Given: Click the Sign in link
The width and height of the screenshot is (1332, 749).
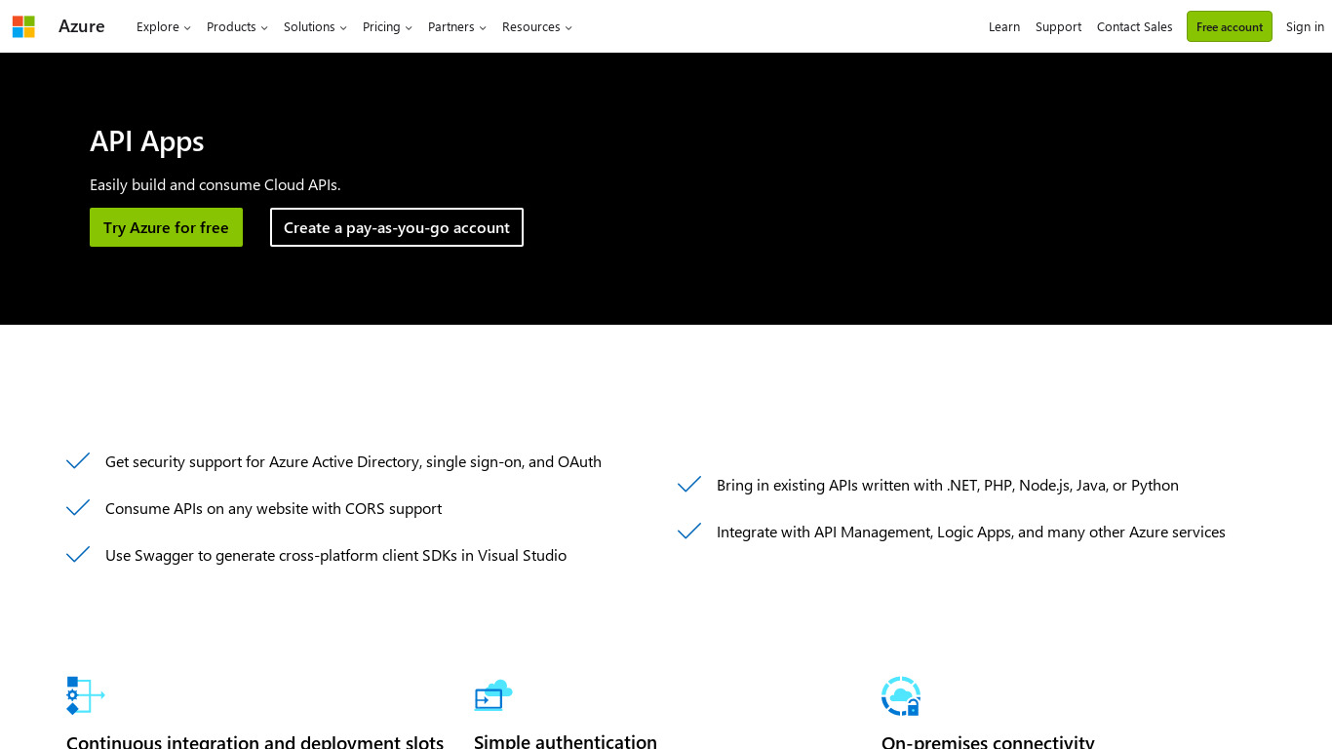Looking at the screenshot, I should click(x=1305, y=27).
